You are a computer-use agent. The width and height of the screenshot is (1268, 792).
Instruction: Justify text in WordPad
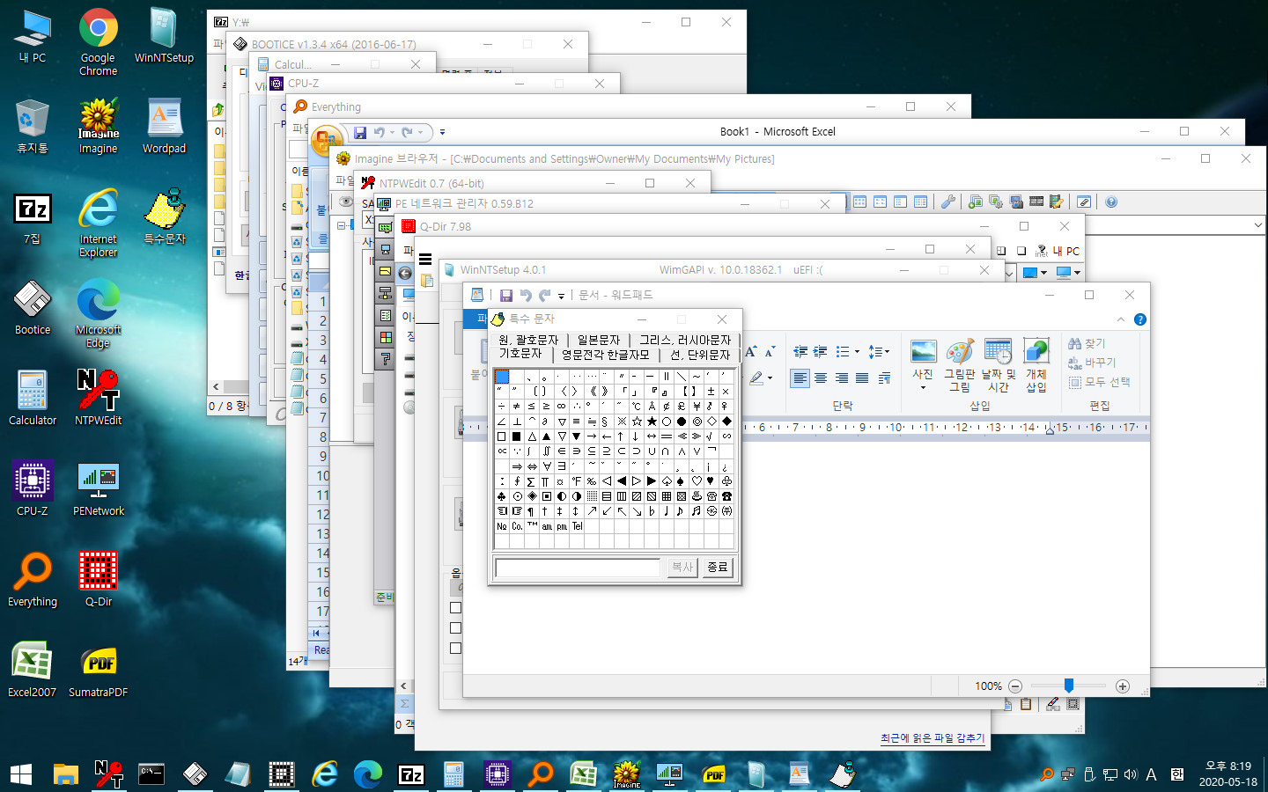click(862, 378)
